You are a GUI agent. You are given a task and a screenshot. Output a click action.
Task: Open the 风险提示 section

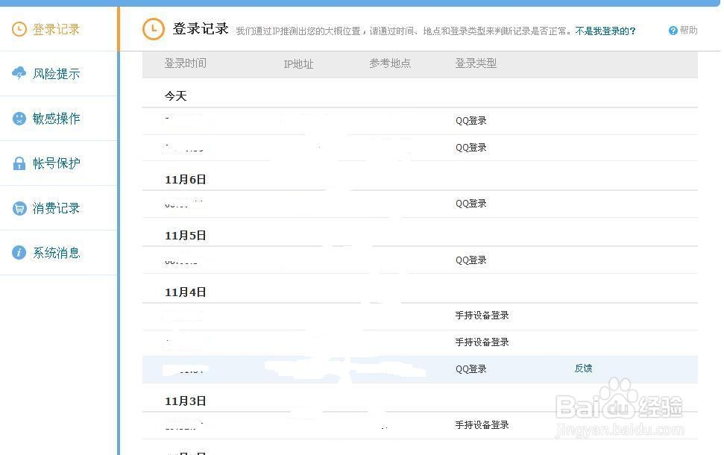coord(55,73)
